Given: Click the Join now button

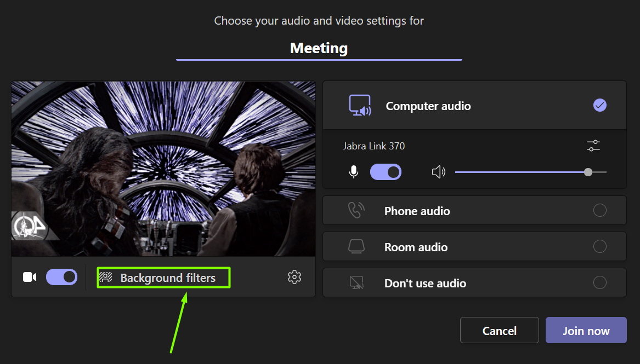Looking at the screenshot, I should point(586,330).
